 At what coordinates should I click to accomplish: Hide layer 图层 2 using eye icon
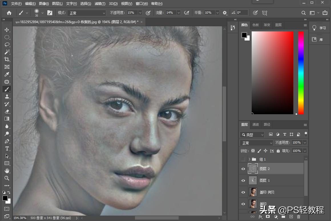tap(243, 169)
